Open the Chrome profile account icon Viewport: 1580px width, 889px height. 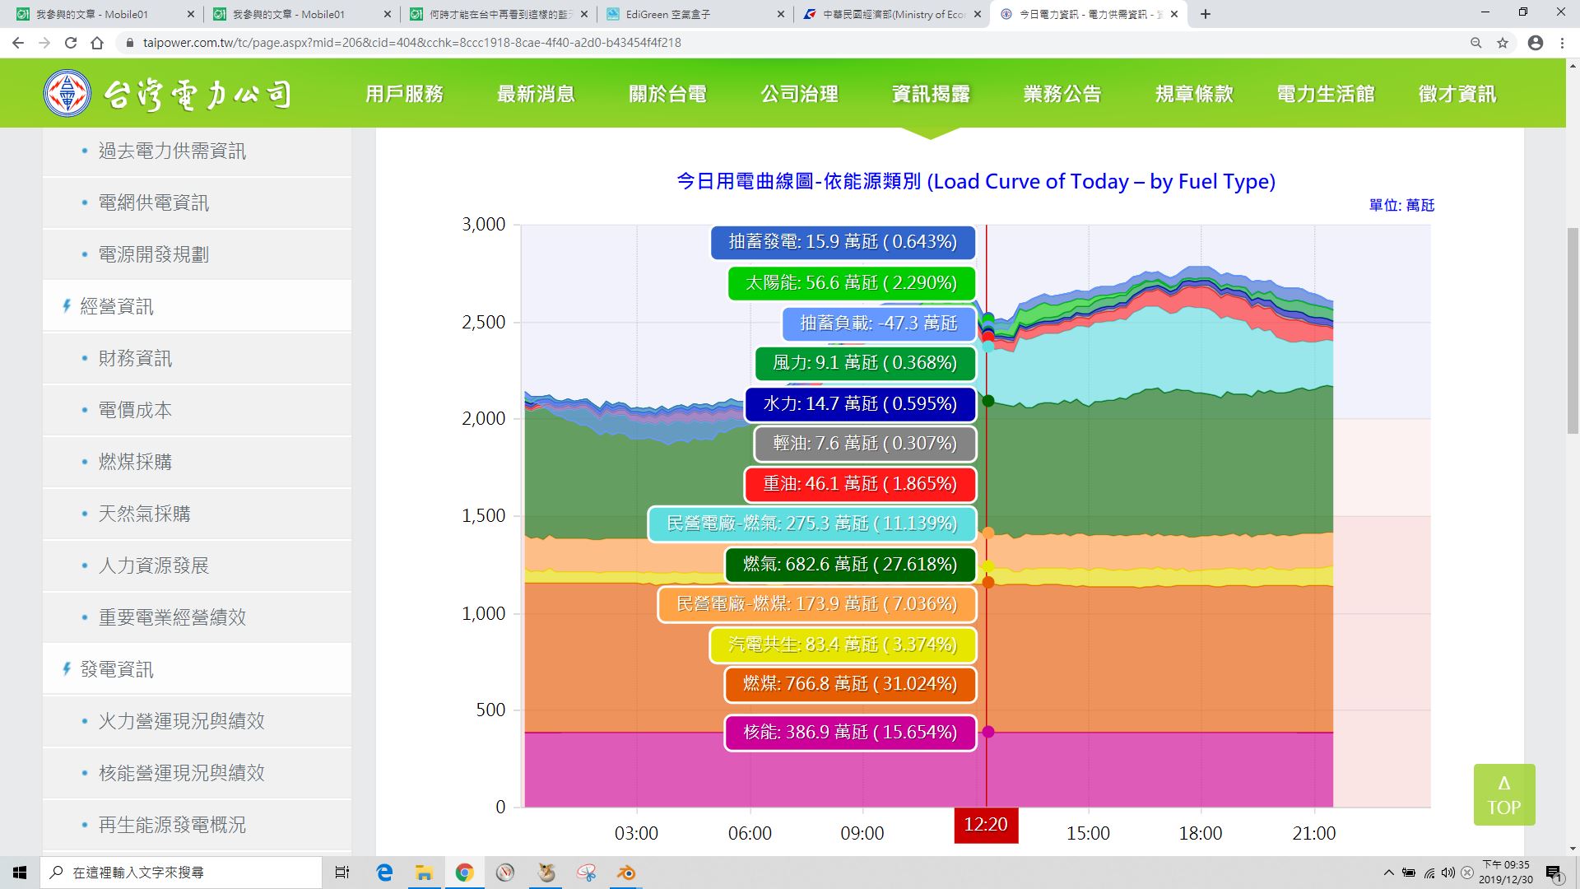coord(1536,43)
